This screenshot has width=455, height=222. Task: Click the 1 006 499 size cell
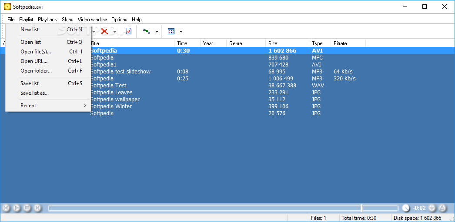[281, 79]
